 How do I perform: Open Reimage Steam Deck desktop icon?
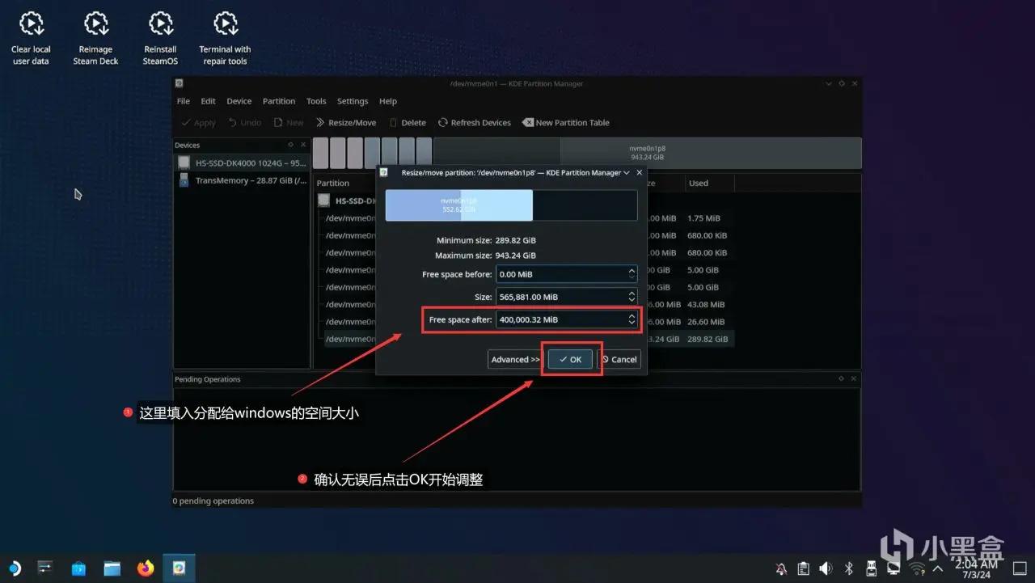[95, 38]
